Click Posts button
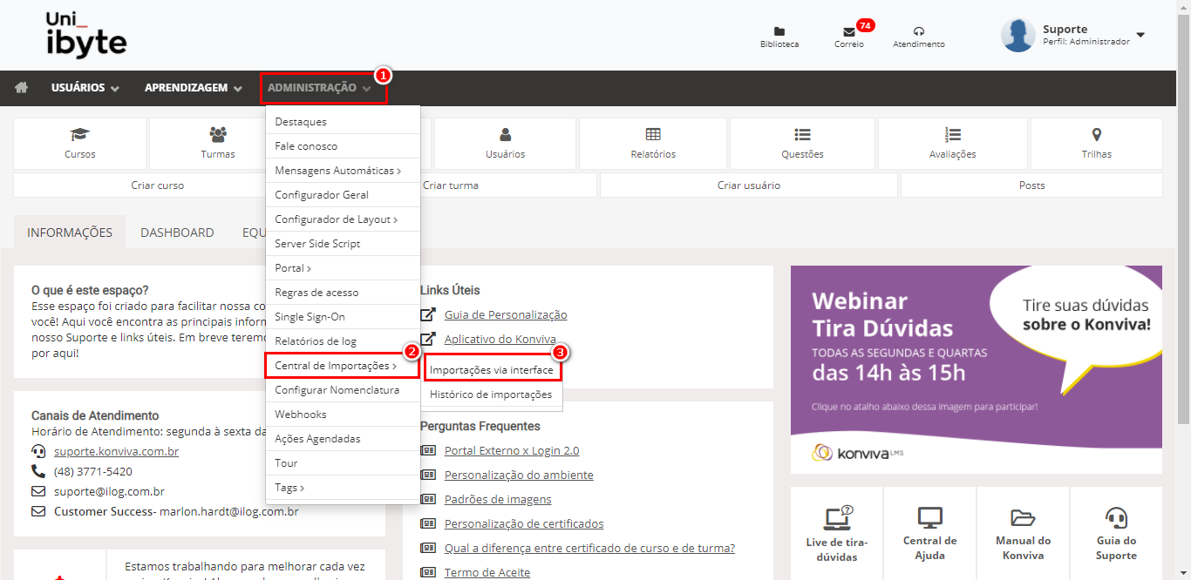This screenshot has height=580, width=1191. click(x=1031, y=185)
